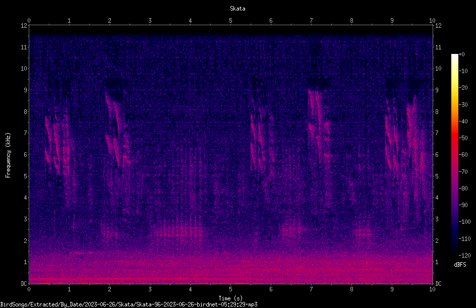The image size is (476, 308).
Task: Click the "-90" value on the color scale
Action: (x=463, y=205)
